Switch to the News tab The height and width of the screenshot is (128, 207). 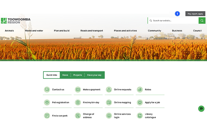pyautogui.click(x=65, y=75)
